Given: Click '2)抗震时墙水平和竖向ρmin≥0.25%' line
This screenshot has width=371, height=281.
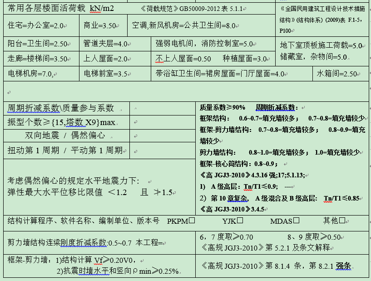Looking at the screenshot, I should (117, 271).
